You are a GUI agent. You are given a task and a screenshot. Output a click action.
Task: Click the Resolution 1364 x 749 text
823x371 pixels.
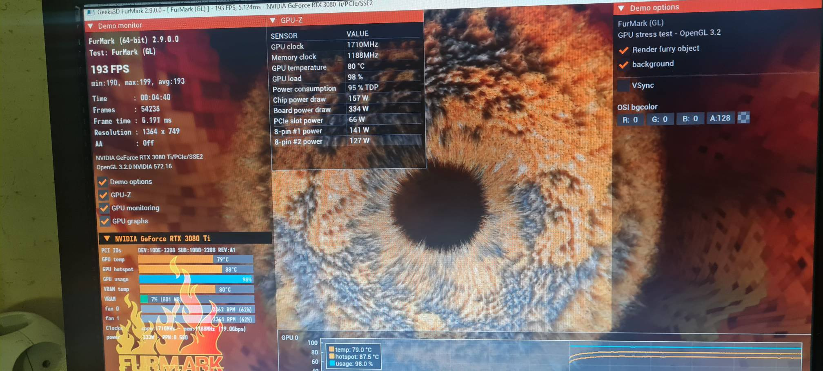pos(137,132)
